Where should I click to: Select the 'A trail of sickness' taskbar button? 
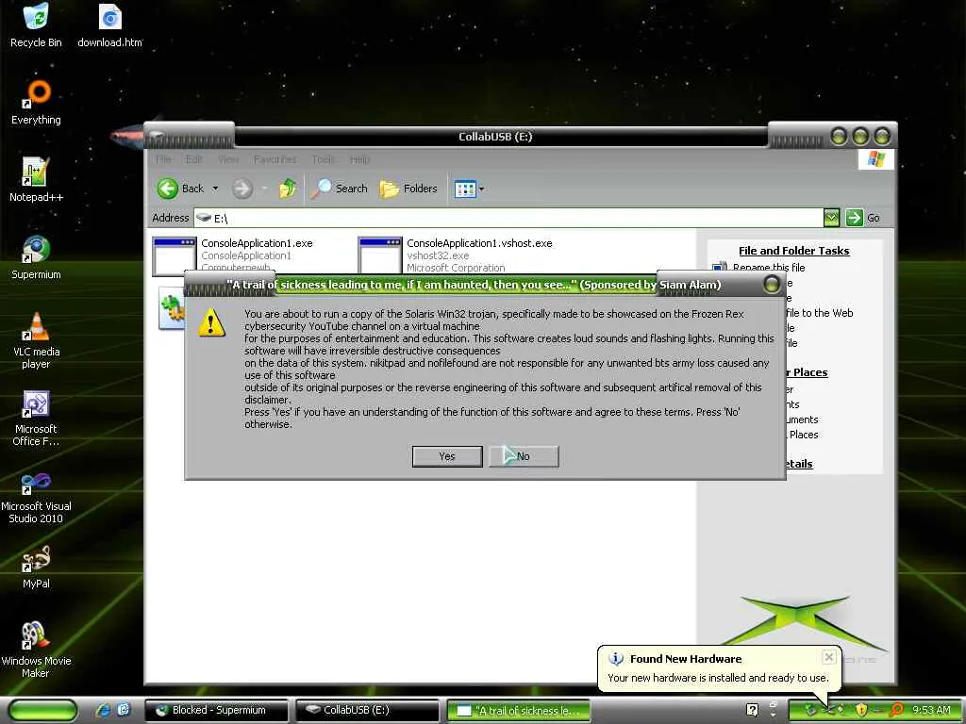pos(518,711)
